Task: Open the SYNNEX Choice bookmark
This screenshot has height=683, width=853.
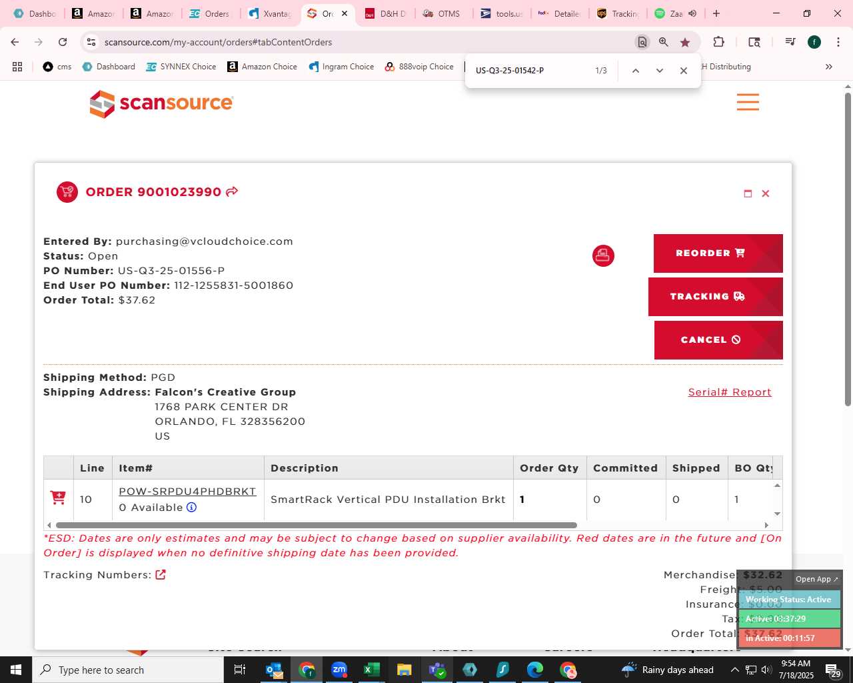Action: [181, 67]
